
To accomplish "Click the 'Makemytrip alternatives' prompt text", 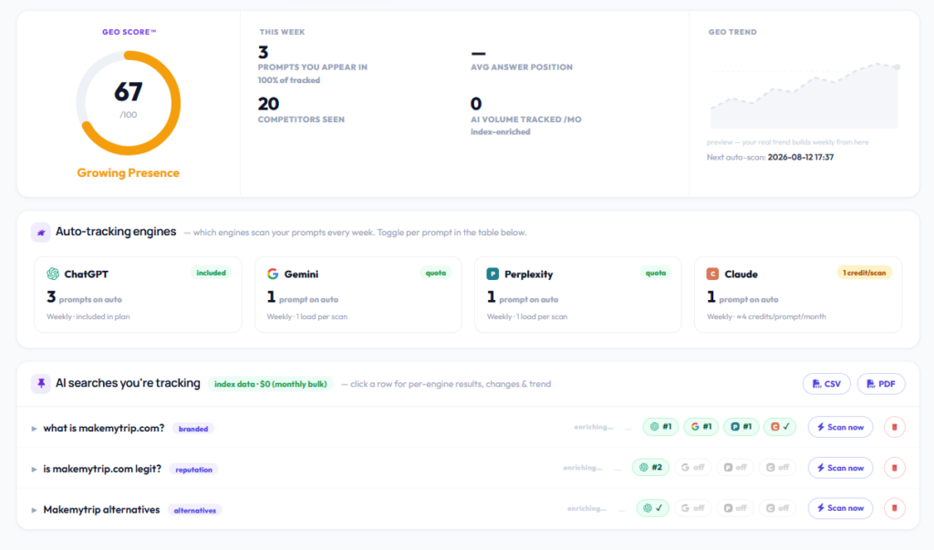I will point(101,510).
